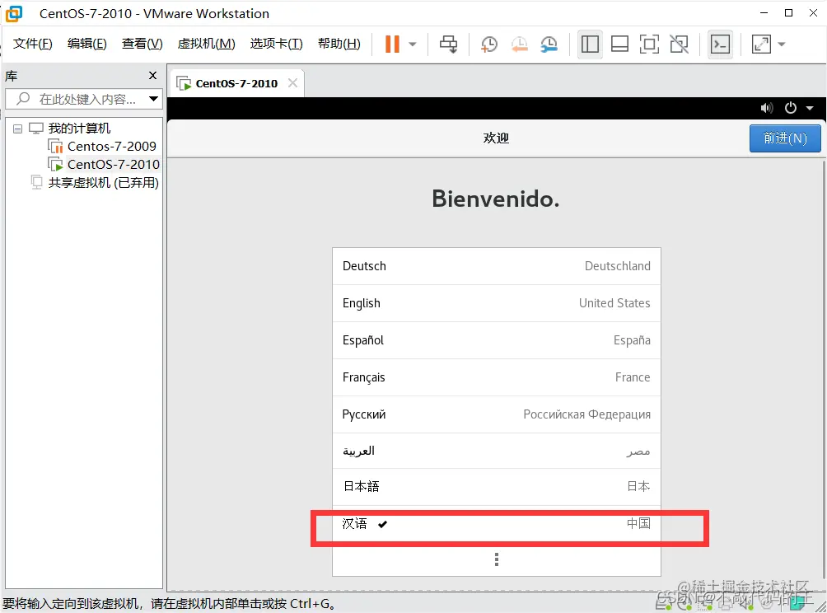Choose 日本語 language row
This screenshot has height=613, width=827.
click(x=497, y=486)
